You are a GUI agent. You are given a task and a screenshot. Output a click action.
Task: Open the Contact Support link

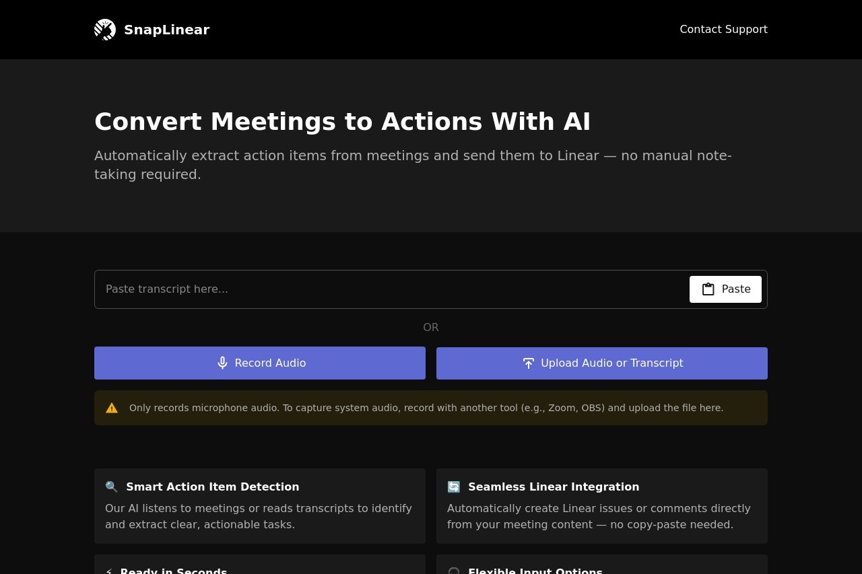click(x=723, y=30)
